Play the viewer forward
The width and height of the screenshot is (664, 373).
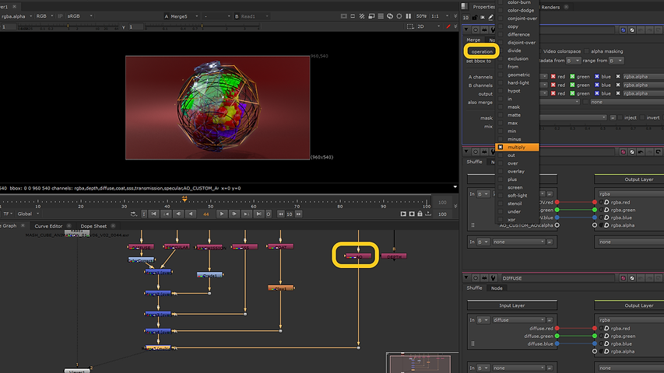click(x=222, y=214)
